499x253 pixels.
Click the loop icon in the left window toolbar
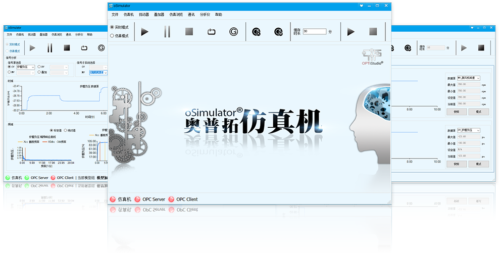84,48
